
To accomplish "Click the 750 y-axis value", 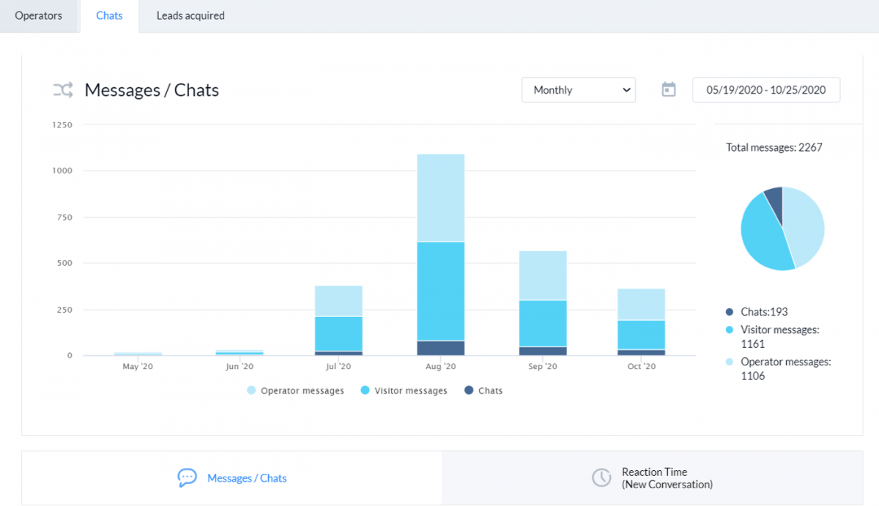I will [65, 217].
